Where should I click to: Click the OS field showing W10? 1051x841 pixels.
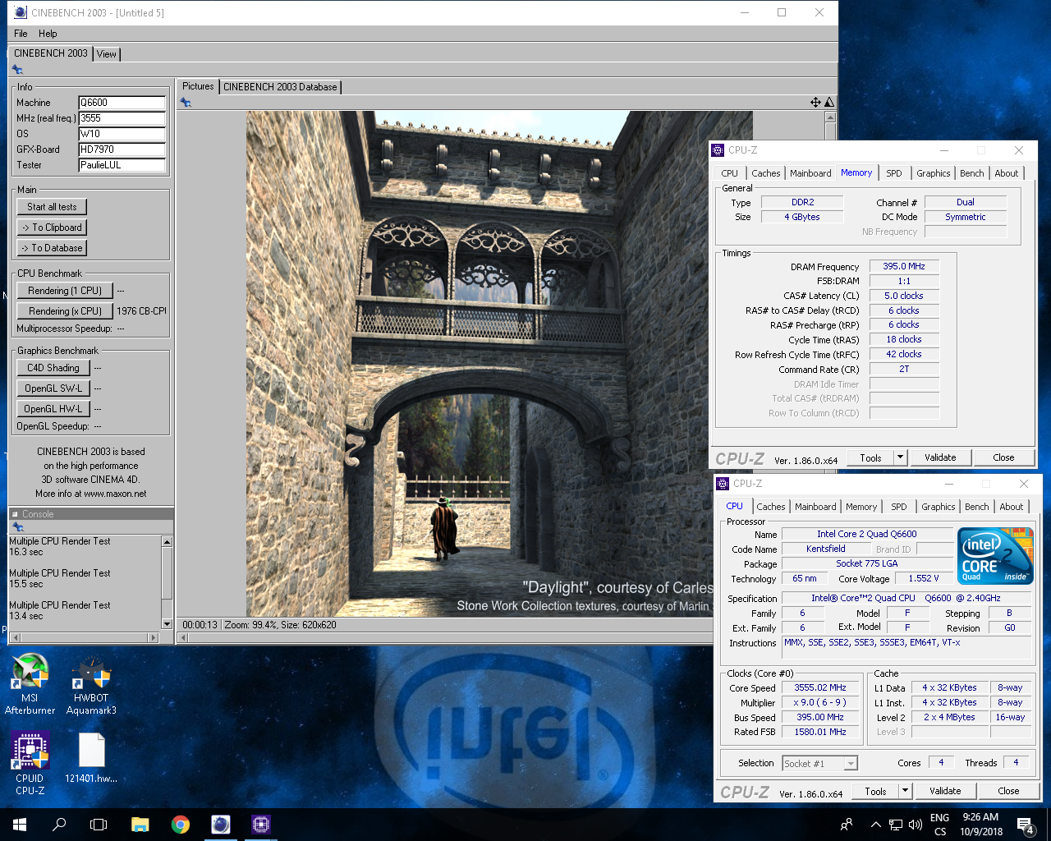pos(122,134)
